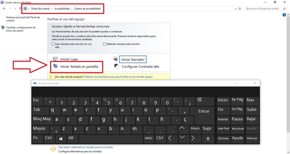Click the Iniciar Lupa magnifier icon
Screen dimensions: 290x154
pyautogui.click(x=55, y=59)
